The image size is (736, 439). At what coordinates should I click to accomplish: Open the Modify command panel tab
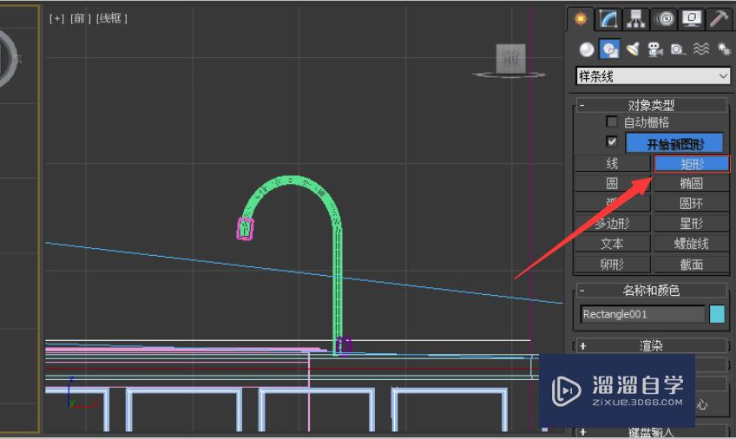click(x=608, y=19)
